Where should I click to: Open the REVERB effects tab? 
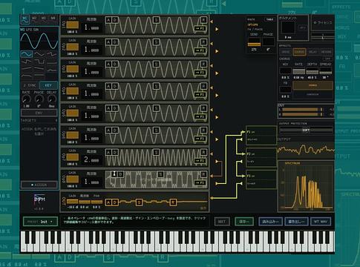327,52
